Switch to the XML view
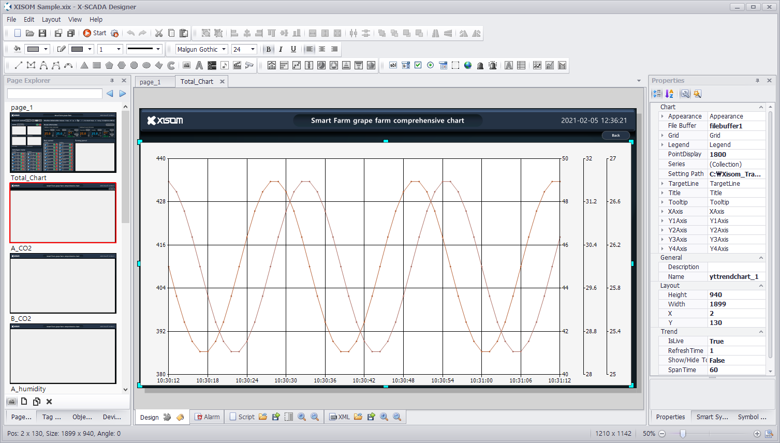Screen dimensions: 780x443 [x=340, y=417]
